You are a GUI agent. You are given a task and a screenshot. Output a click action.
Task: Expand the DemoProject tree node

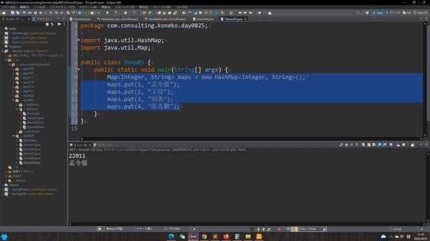(x=3, y=33)
